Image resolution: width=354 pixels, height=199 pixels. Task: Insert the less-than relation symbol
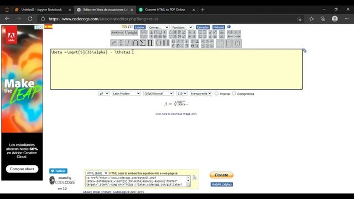[203, 41]
